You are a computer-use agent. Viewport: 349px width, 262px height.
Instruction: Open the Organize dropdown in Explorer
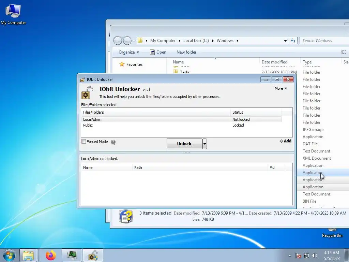[x=128, y=52]
